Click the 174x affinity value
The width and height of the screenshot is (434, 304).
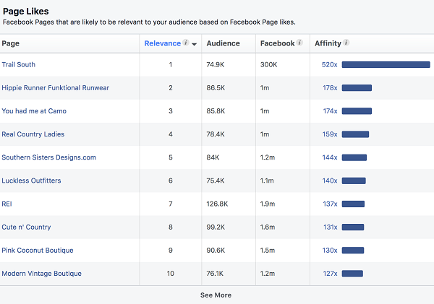pyautogui.click(x=331, y=111)
